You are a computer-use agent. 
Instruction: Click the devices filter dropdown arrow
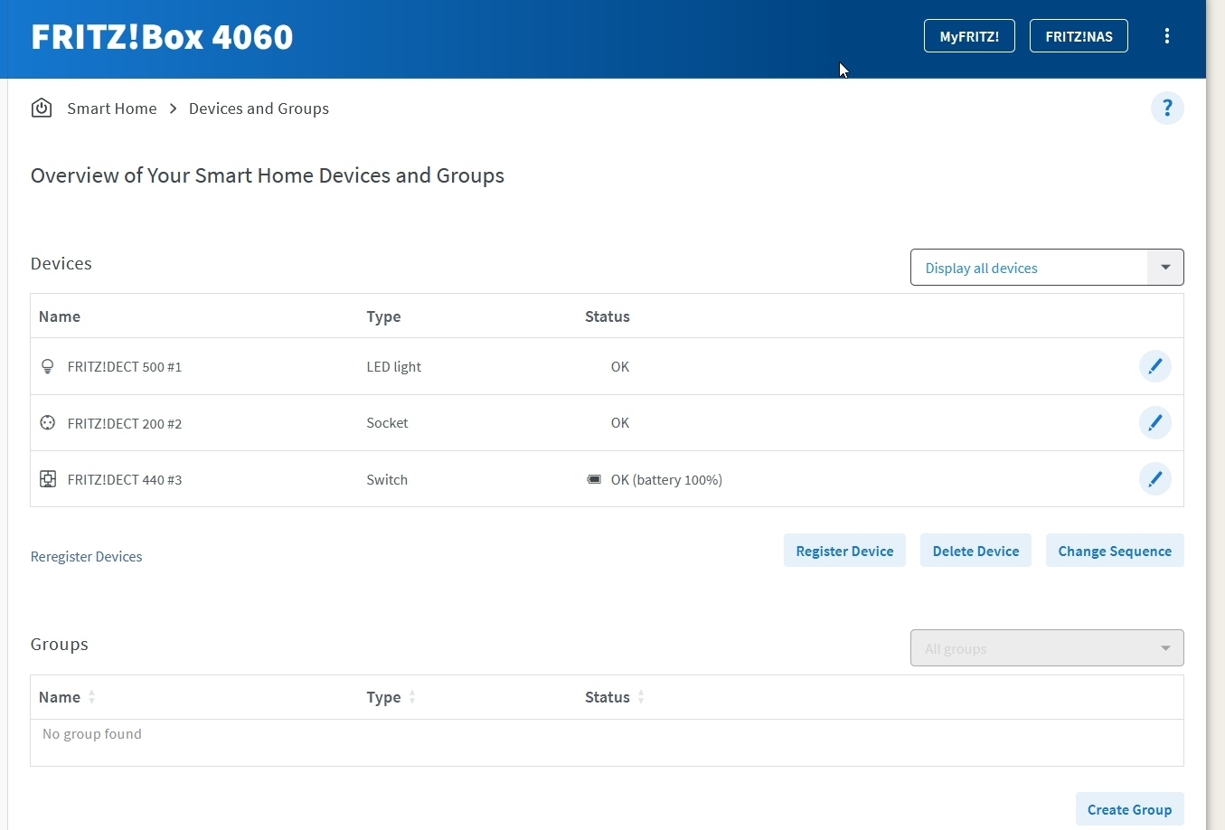(x=1165, y=268)
